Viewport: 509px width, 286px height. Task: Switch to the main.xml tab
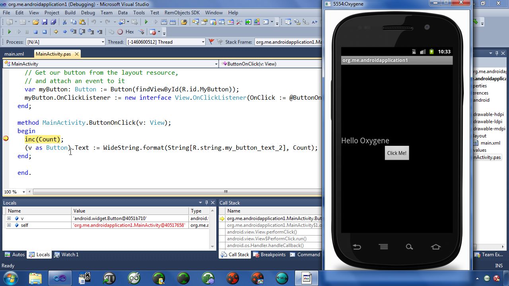14,54
